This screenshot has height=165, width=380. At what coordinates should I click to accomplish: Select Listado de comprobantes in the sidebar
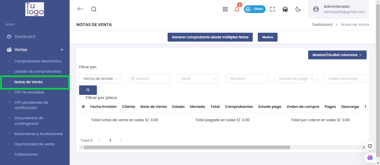pyautogui.click(x=38, y=71)
